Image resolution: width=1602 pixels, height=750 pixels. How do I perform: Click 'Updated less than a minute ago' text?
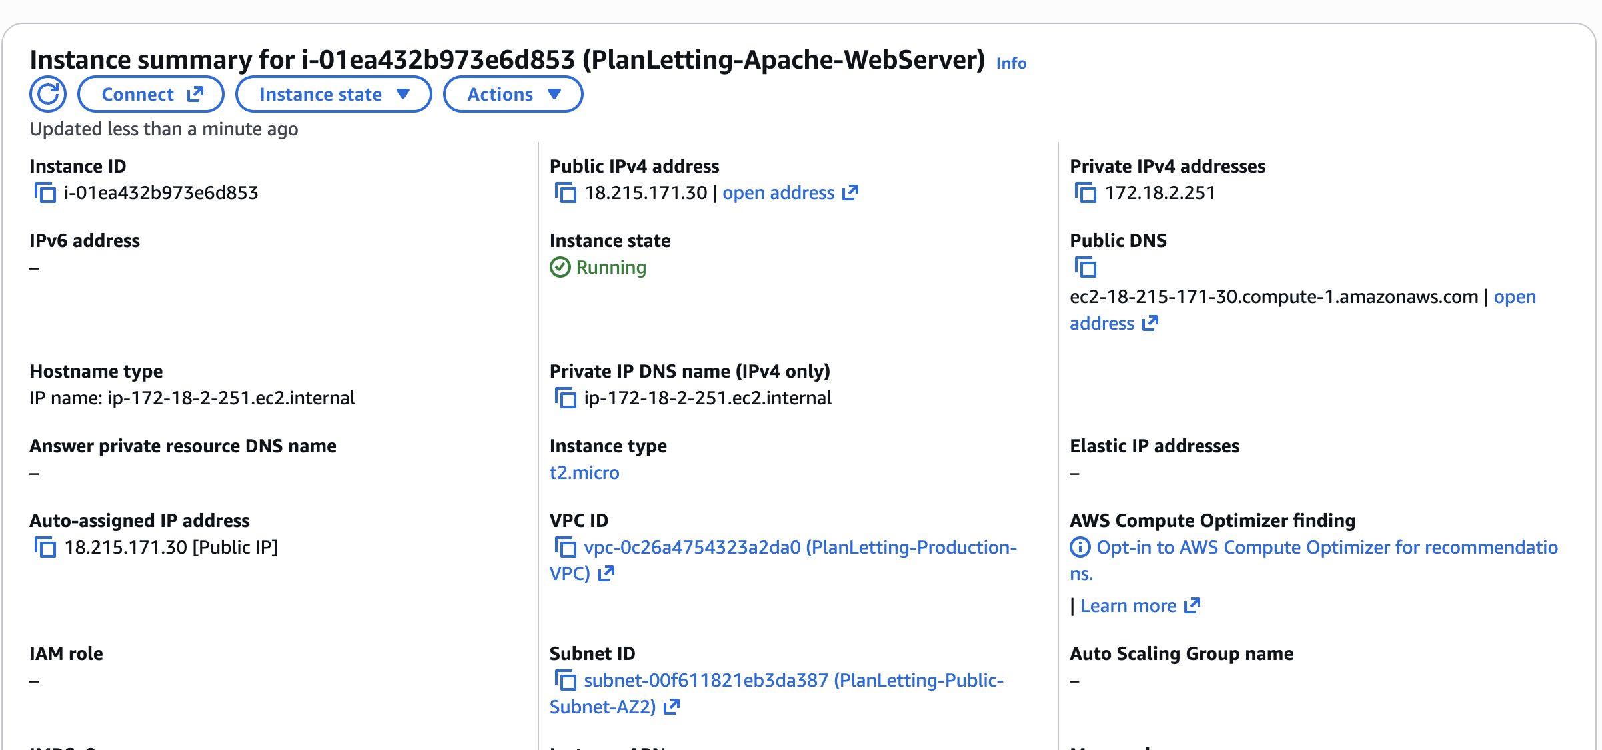point(164,129)
